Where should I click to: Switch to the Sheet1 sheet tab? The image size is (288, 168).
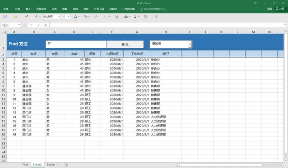(51, 165)
